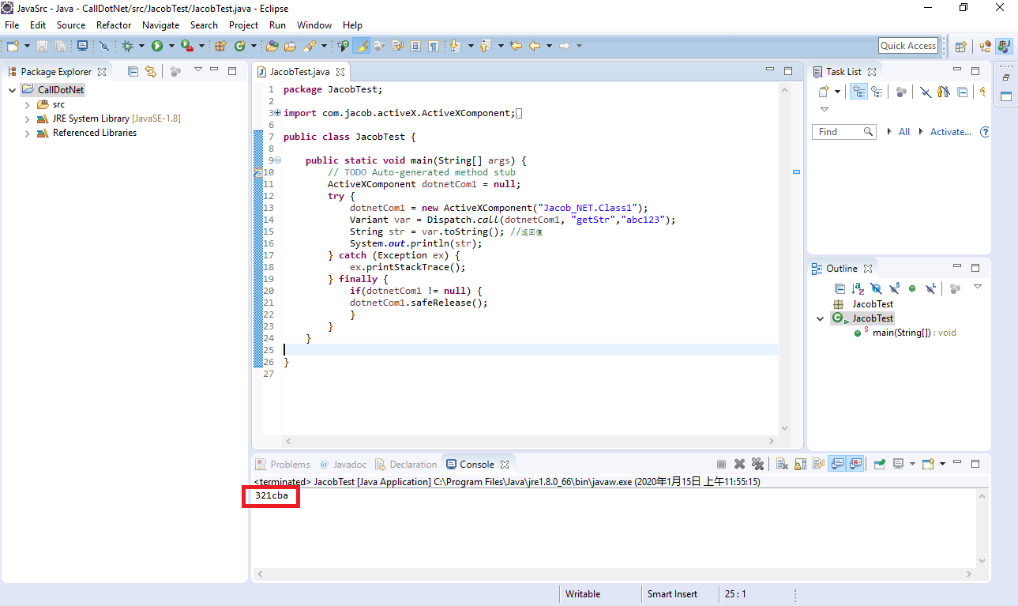Expand the src folder

[28, 104]
